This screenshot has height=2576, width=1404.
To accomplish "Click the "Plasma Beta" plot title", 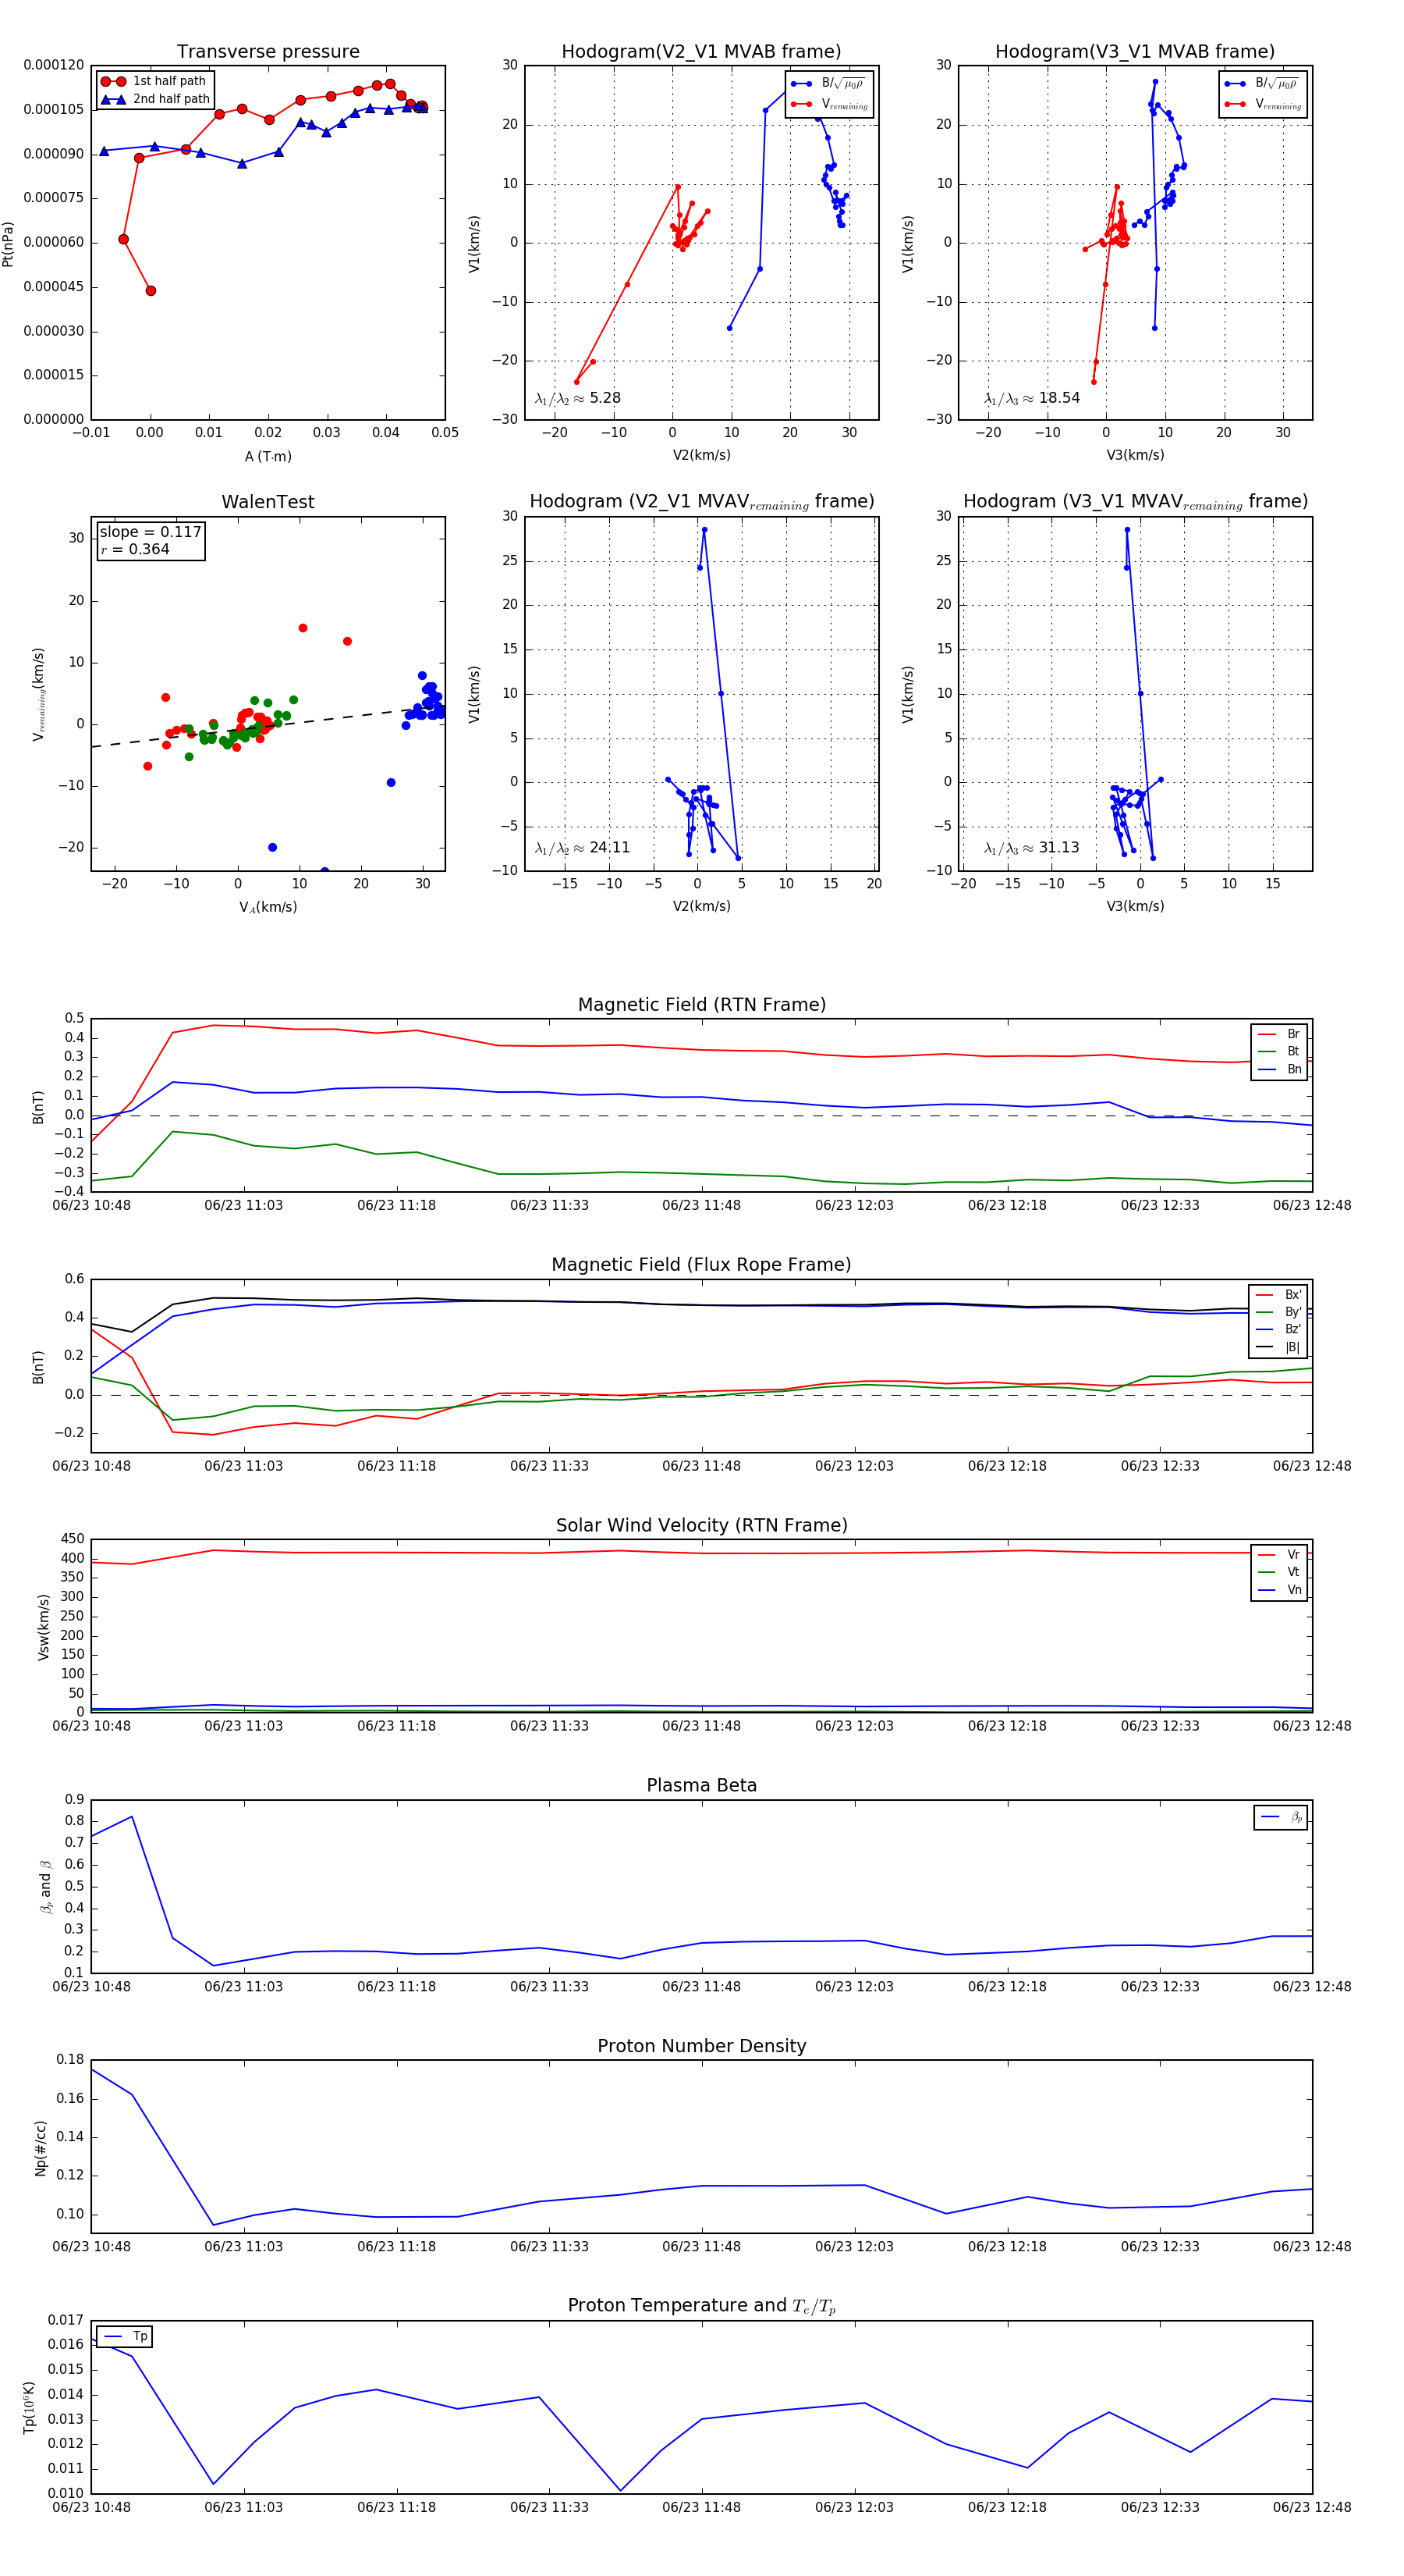I will [x=701, y=1786].
